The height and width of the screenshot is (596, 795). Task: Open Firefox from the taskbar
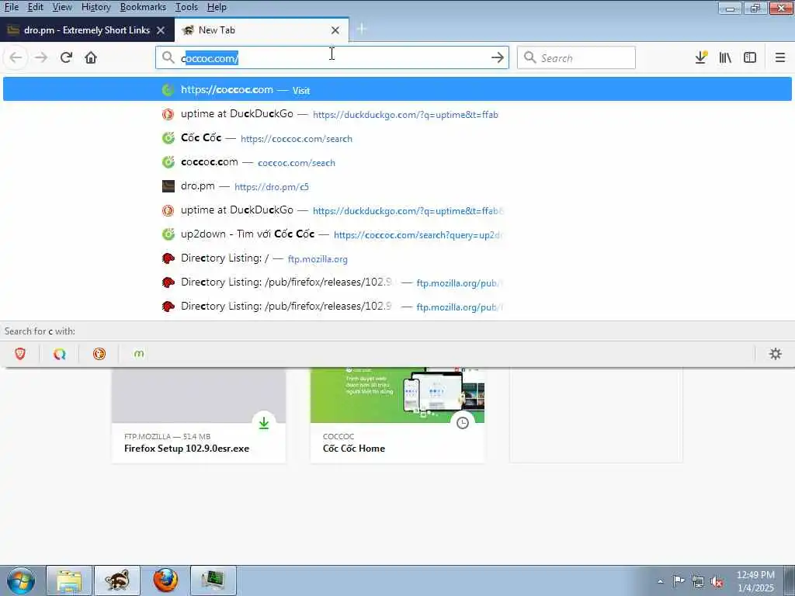166,580
